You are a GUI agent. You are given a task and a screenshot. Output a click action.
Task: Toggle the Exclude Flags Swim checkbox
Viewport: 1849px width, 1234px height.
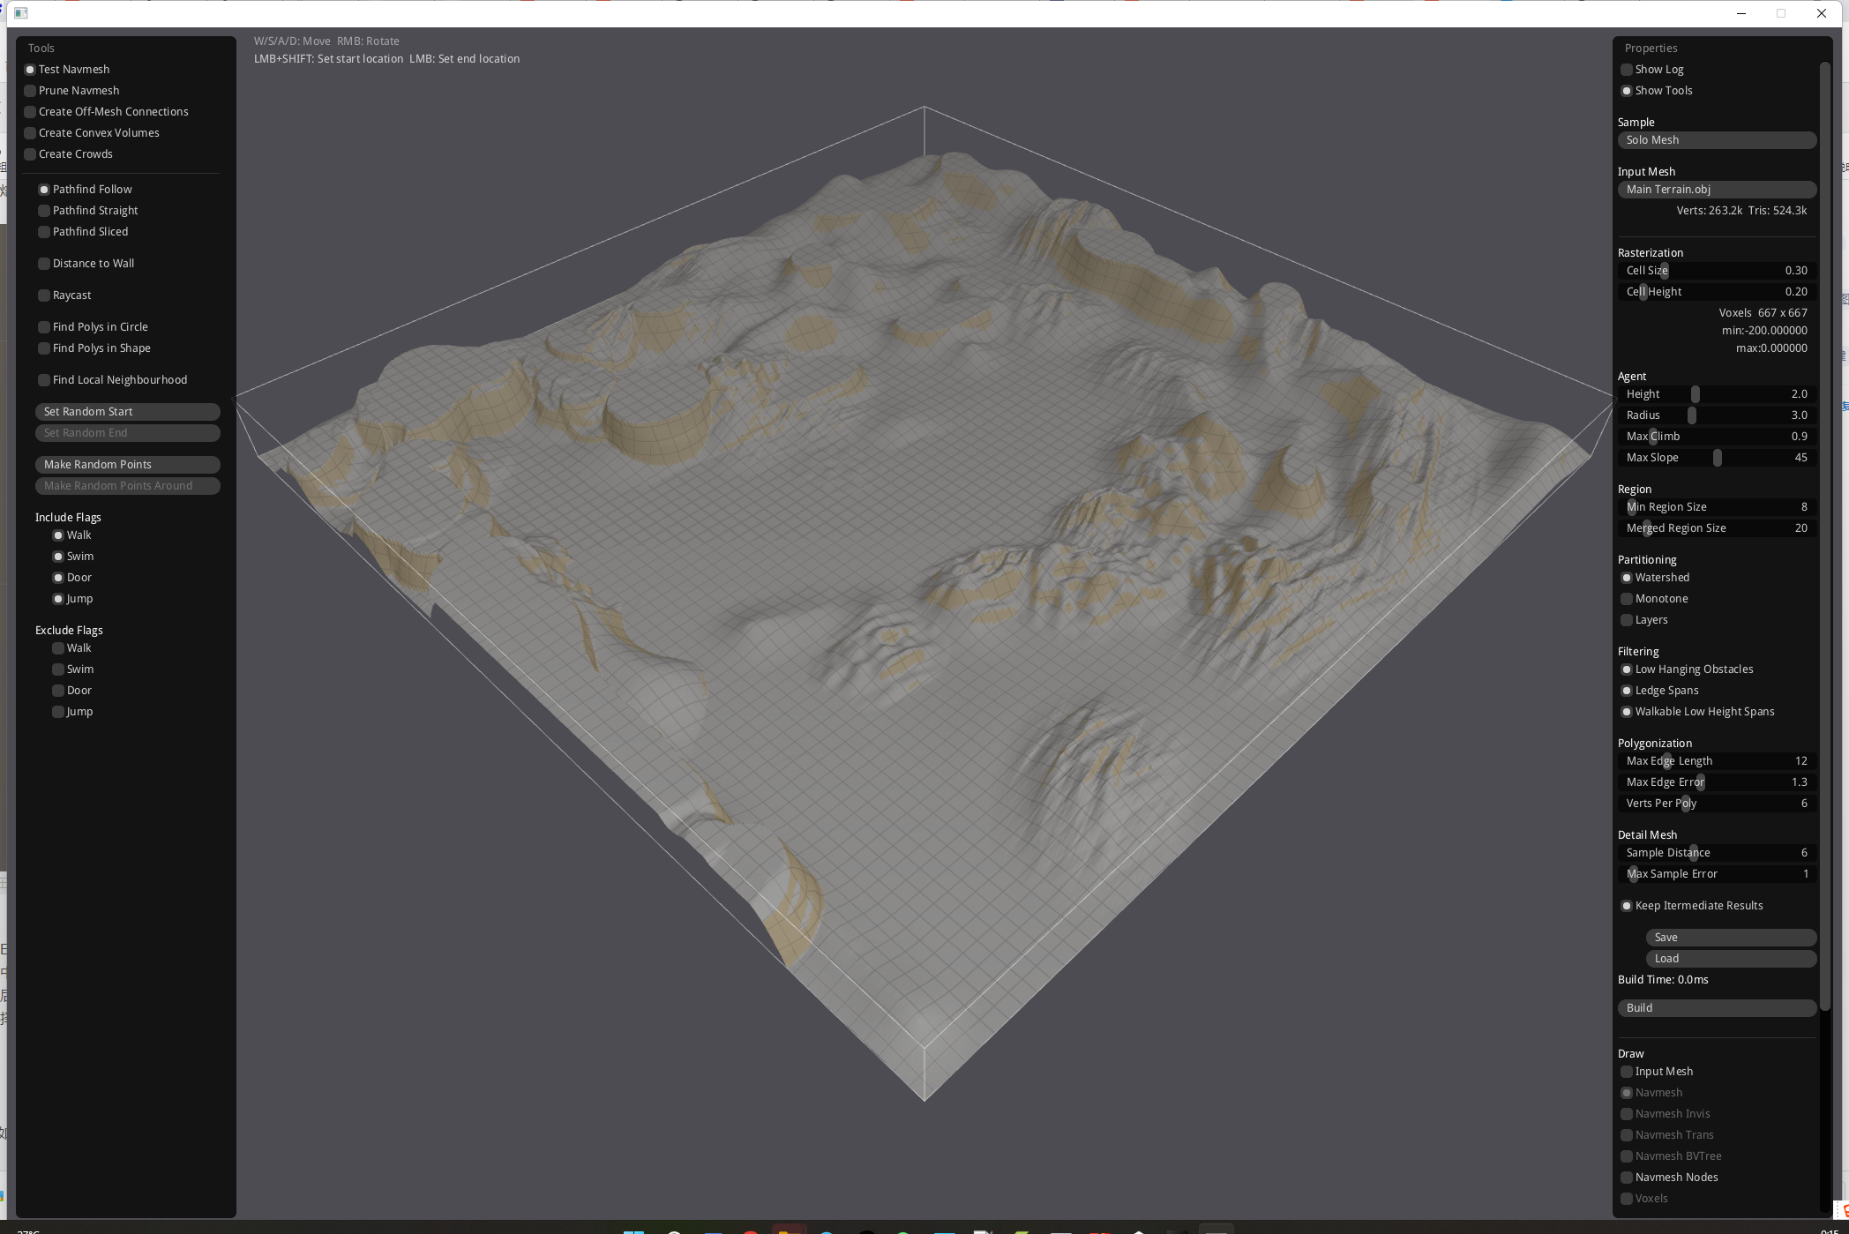58,669
